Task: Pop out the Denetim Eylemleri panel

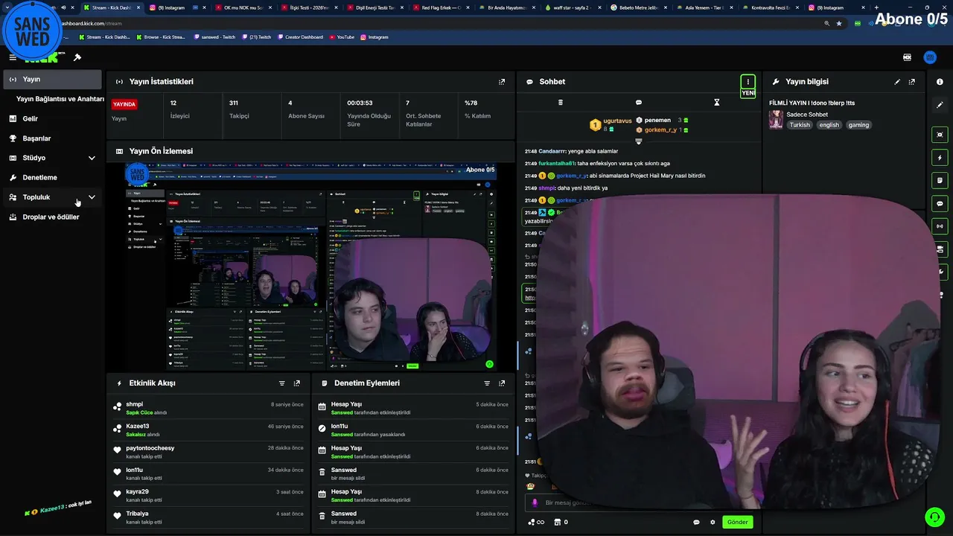Action: pyautogui.click(x=502, y=383)
